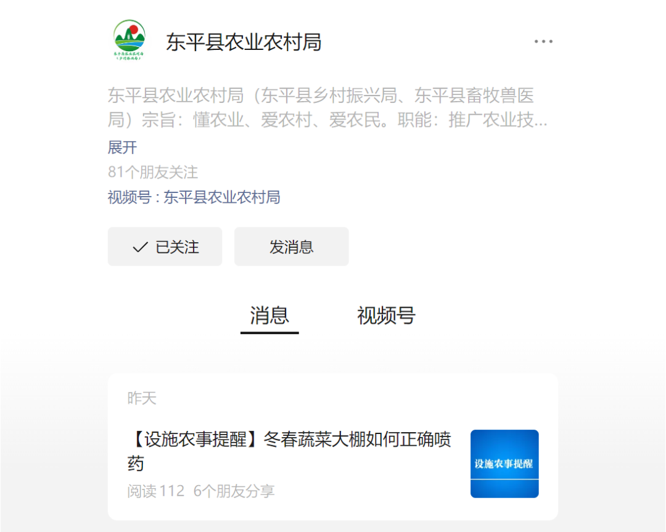Click the 职能: 推广农业技… truncated description line
Viewport: 666px width, 532px height.
point(472,120)
